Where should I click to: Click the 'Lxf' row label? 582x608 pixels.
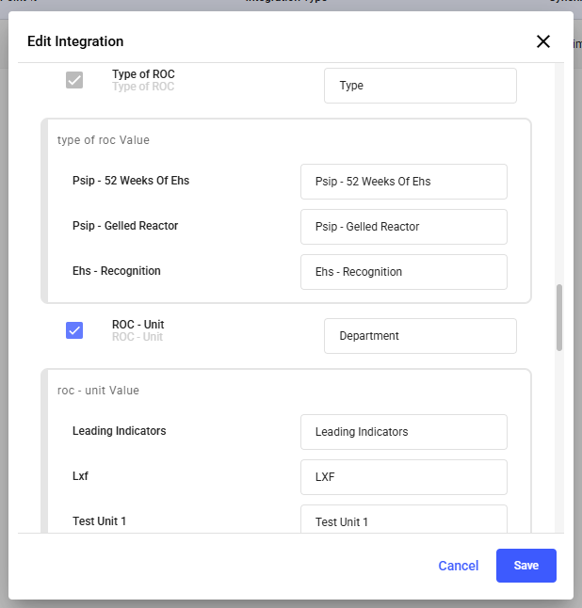[x=80, y=476]
